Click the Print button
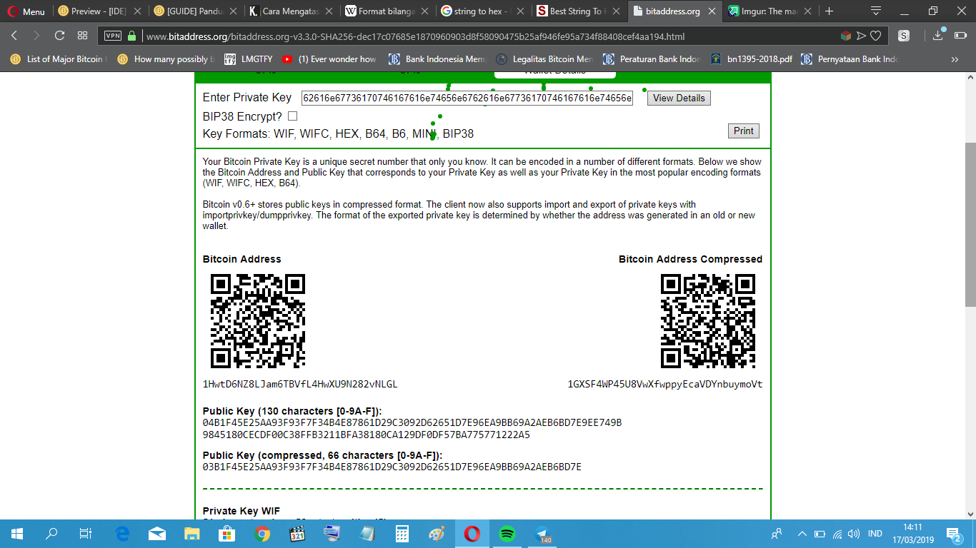Image resolution: width=976 pixels, height=548 pixels. coord(743,131)
